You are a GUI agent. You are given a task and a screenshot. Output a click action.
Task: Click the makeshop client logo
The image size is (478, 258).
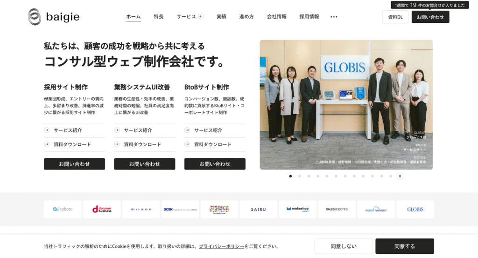pyautogui.click(x=297, y=209)
